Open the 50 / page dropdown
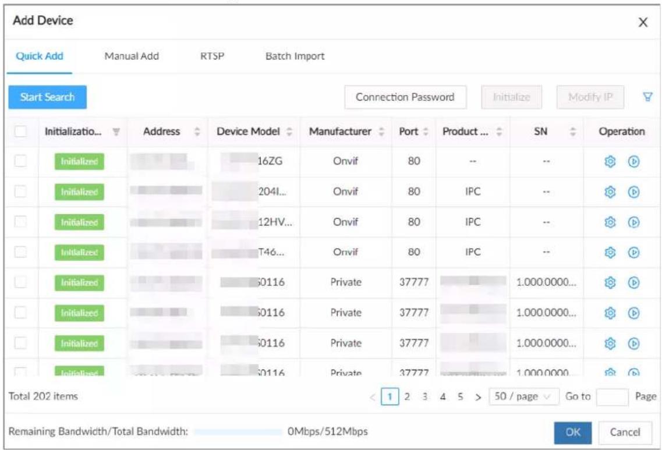 click(523, 396)
